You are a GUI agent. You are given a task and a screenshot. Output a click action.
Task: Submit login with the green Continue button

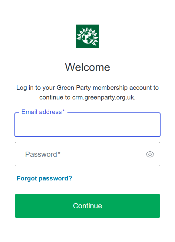point(87,206)
